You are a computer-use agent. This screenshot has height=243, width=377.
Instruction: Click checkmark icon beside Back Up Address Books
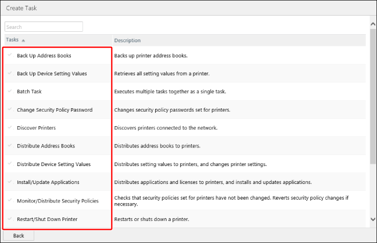pos(10,56)
